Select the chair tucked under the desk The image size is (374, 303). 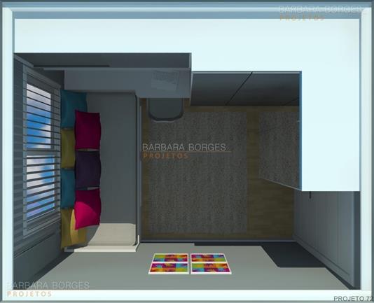coord(165,109)
